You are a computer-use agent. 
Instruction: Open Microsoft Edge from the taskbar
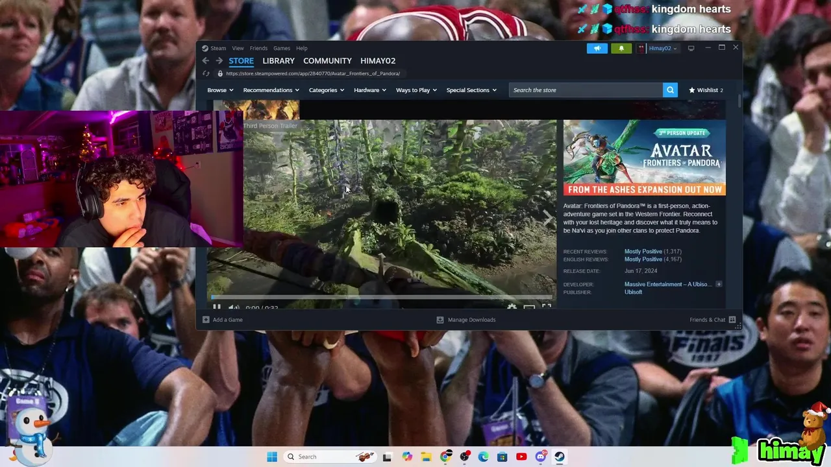coord(483,457)
